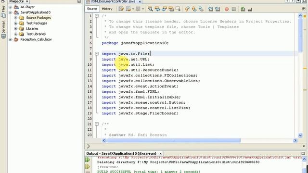
Task: Select AK-Player project
Action: (x=27, y=7)
